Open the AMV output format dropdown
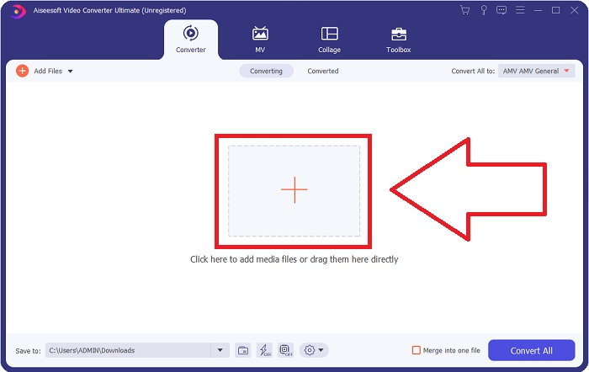The width and height of the screenshot is (589, 372). [x=535, y=72]
